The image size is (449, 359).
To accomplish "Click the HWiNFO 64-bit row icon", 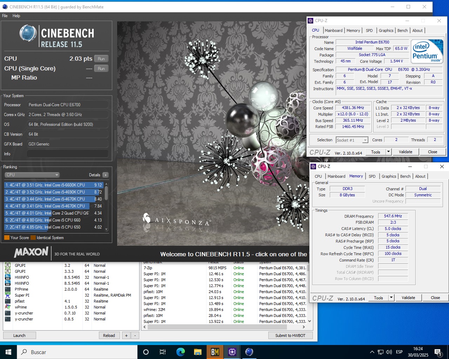I will tap(7, 283).
